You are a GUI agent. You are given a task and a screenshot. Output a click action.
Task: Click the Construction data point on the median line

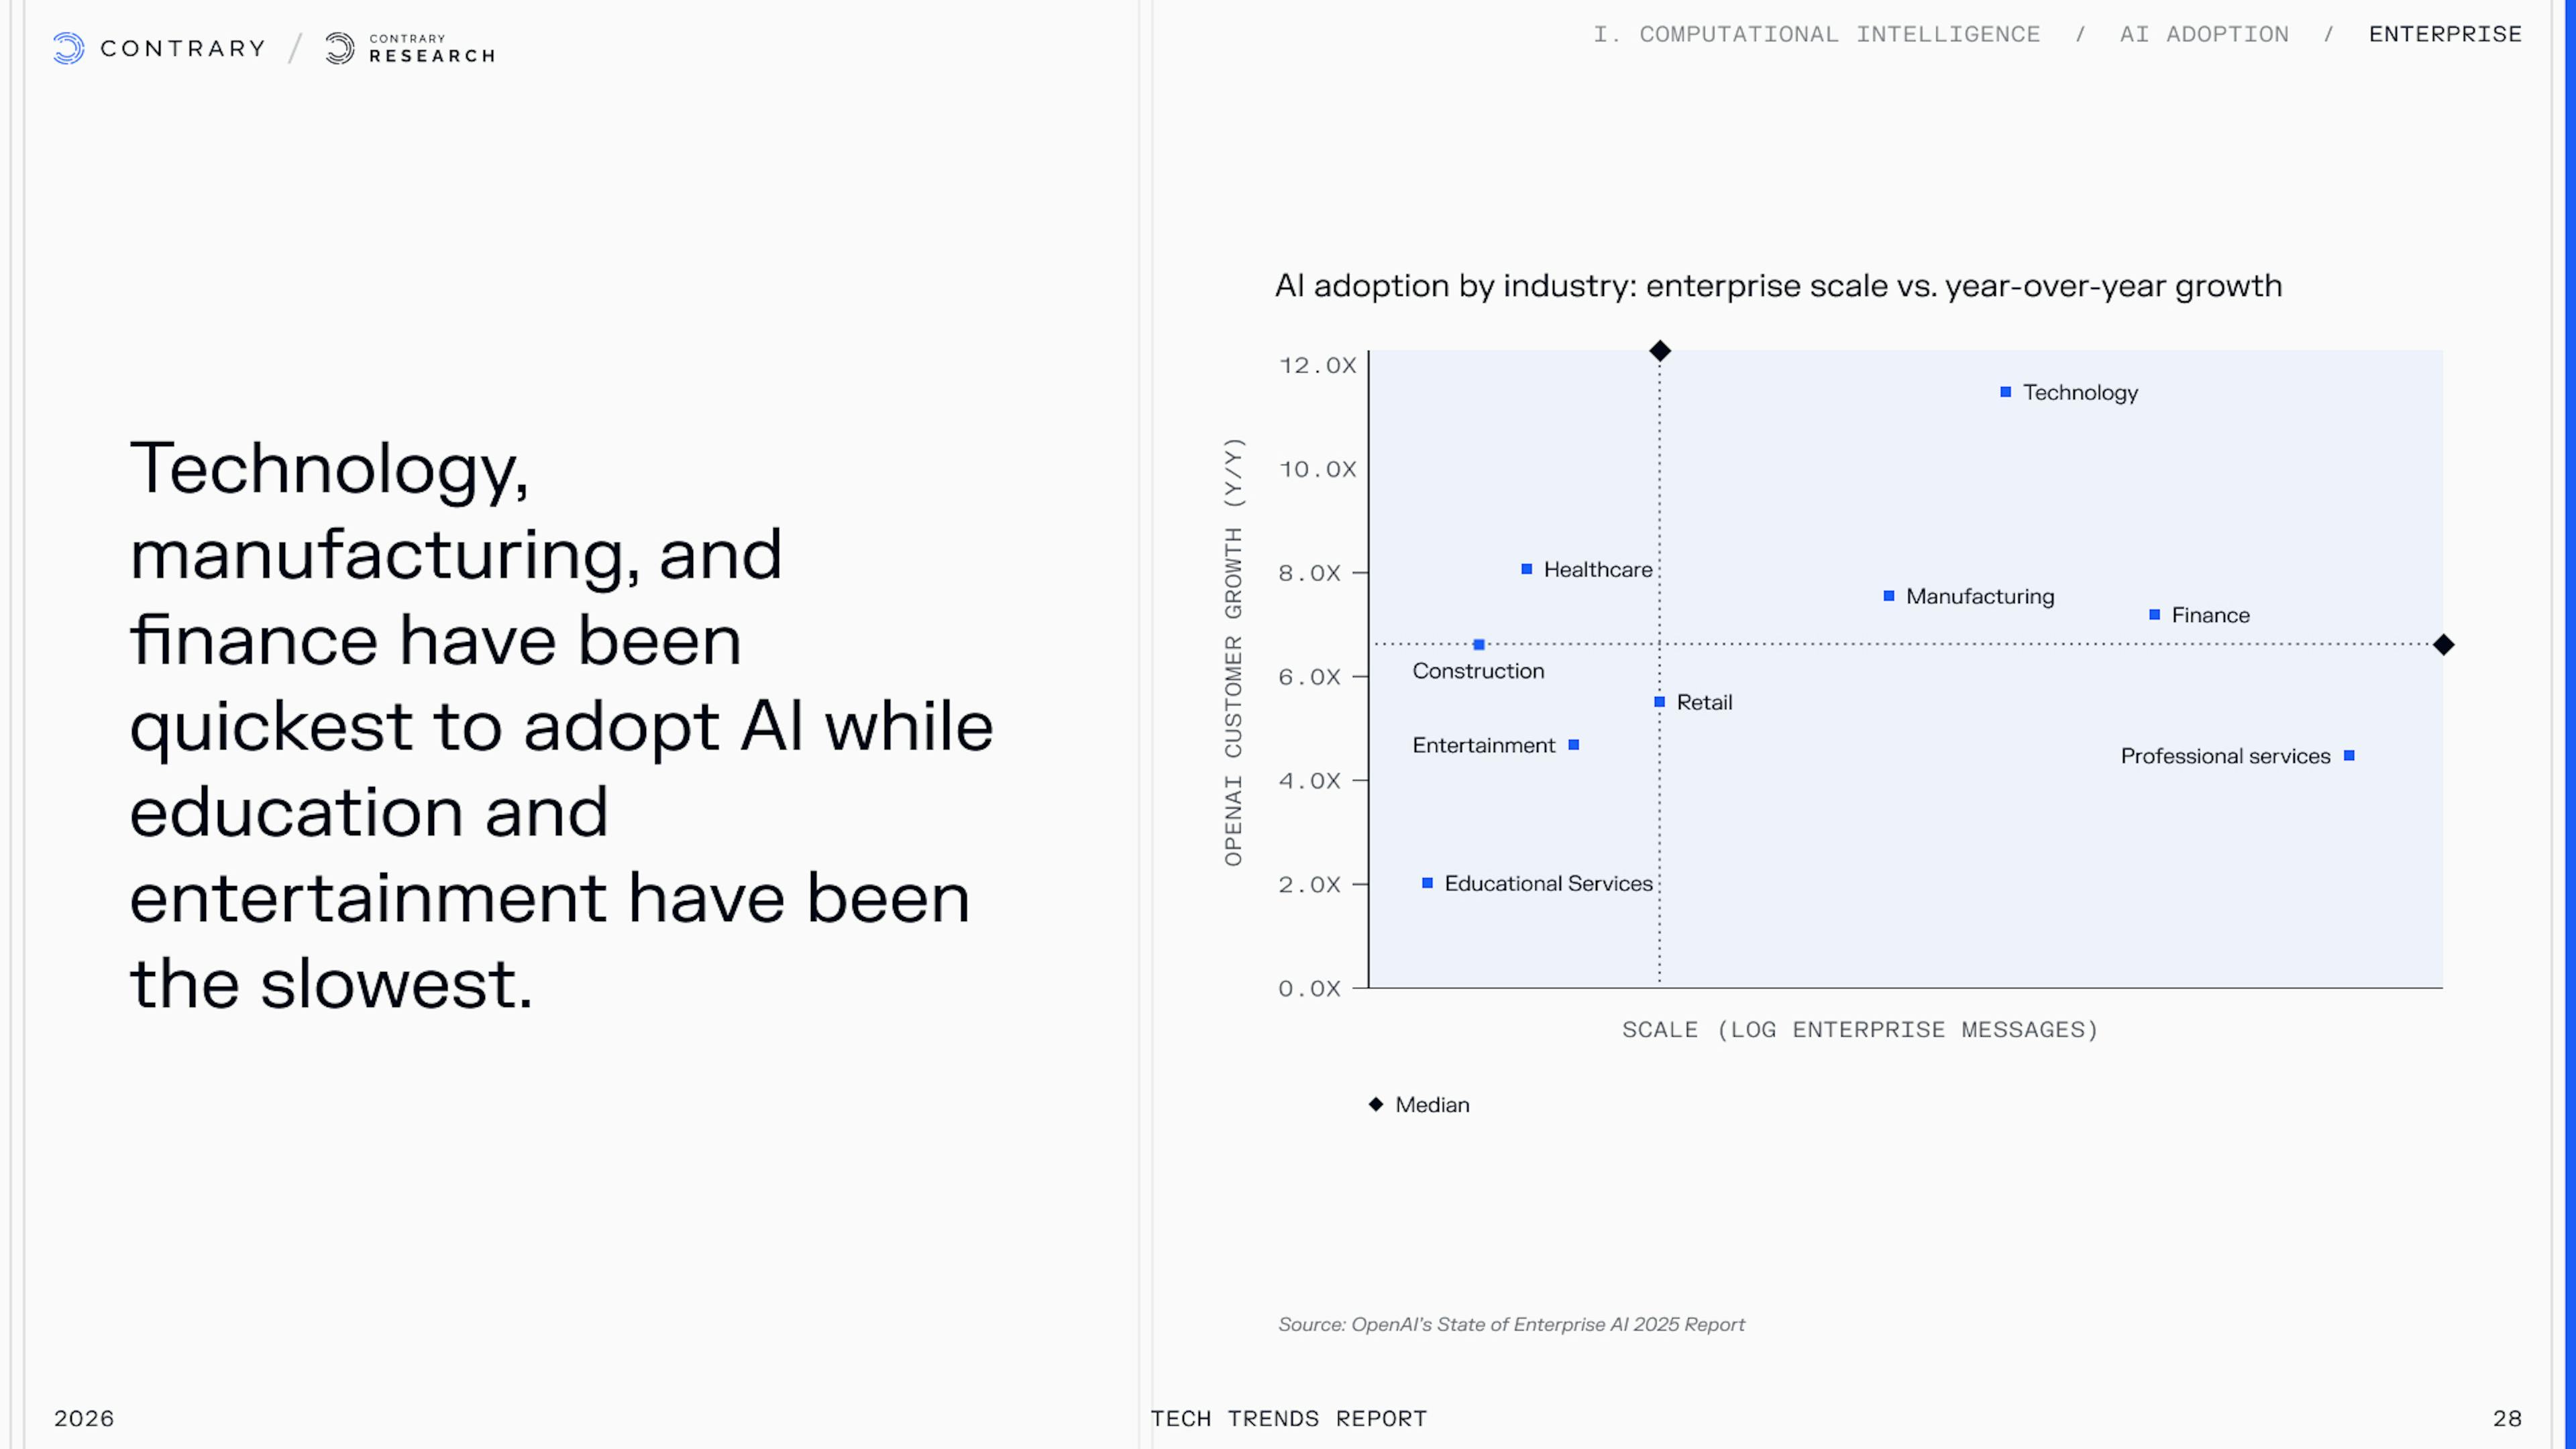tap(1479, 645)
